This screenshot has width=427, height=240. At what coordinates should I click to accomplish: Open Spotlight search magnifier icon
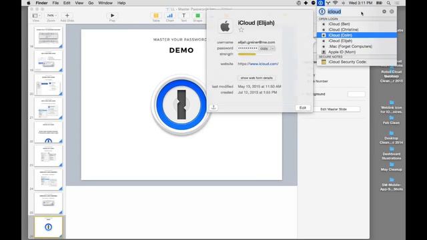(x=388, y=3)
